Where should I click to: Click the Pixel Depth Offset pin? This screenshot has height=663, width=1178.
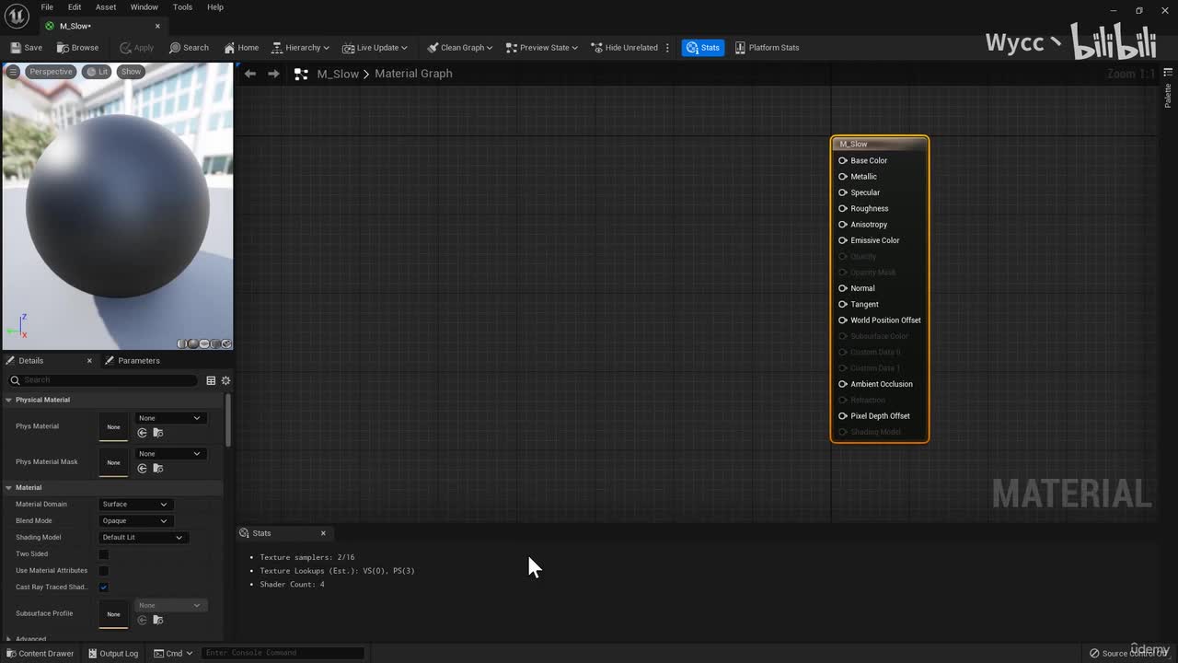[x=843, y=416]
